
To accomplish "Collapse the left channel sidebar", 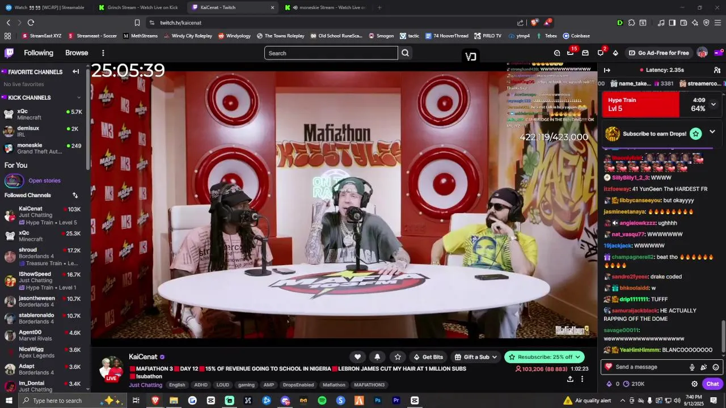I will pos(75,71).
